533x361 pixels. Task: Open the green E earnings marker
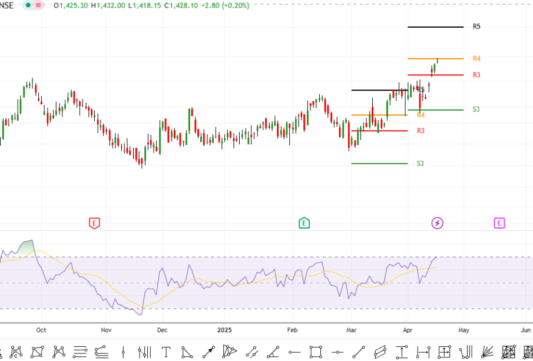point(304,223)
